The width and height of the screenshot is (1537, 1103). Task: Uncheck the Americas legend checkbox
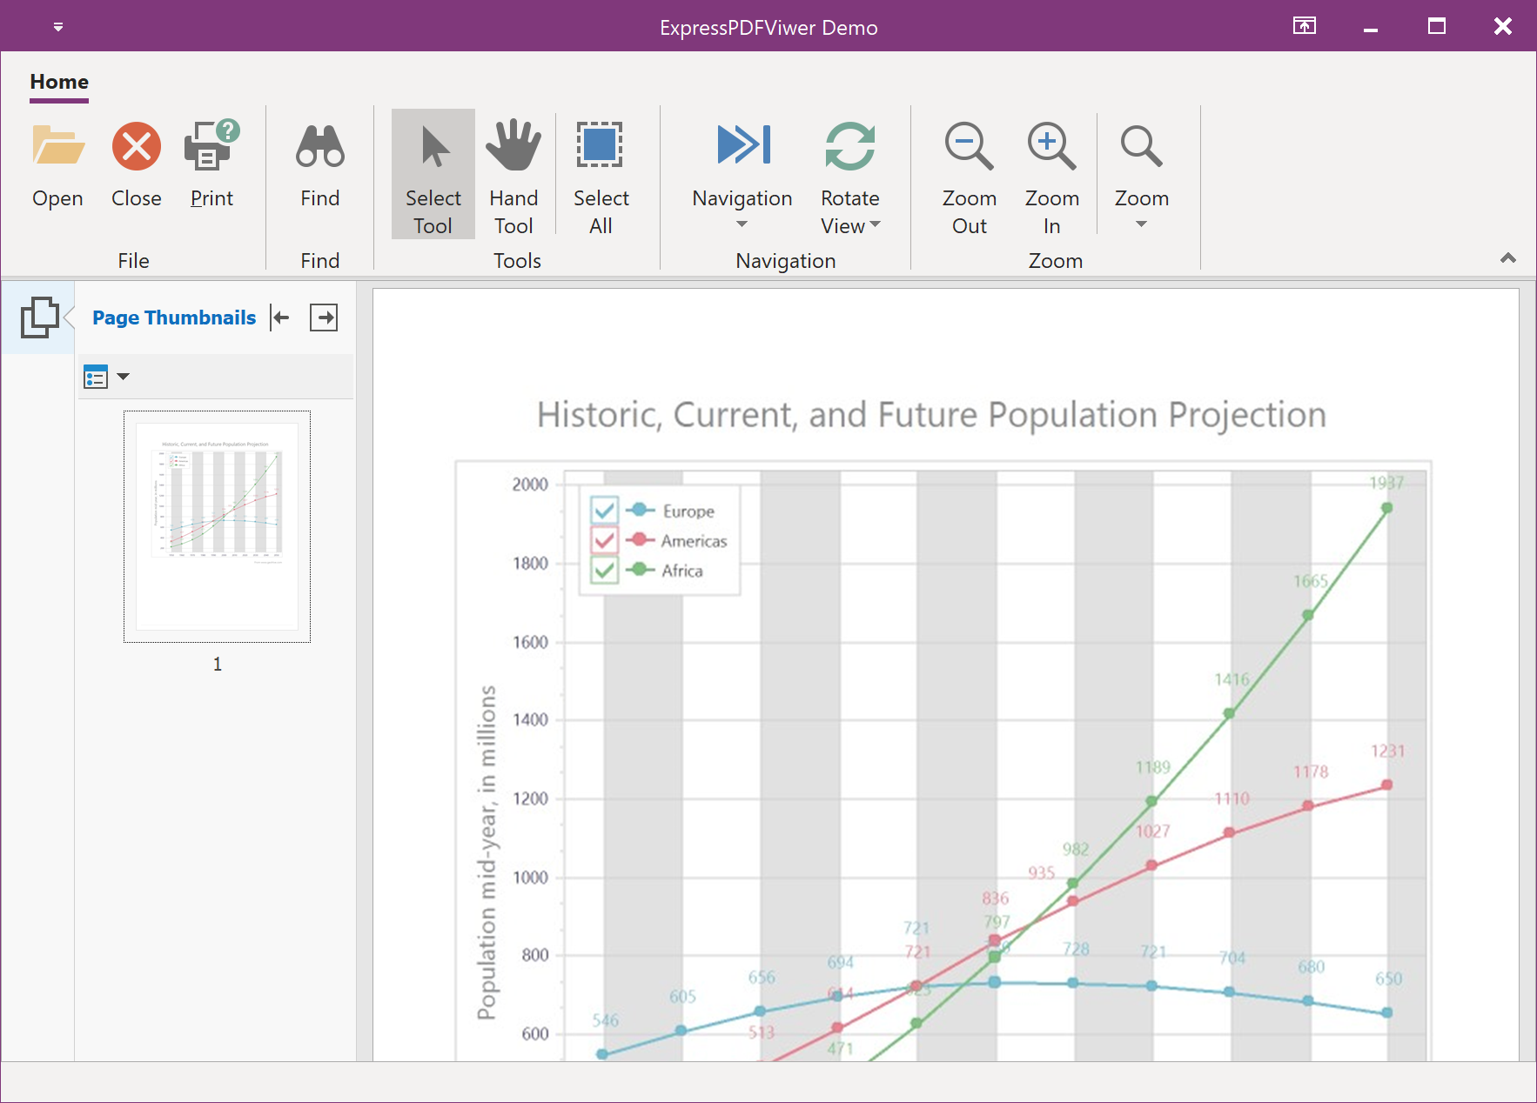(x=604, y=540)
